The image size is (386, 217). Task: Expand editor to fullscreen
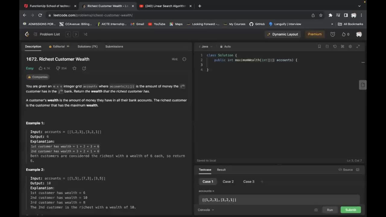coord(358,46)
